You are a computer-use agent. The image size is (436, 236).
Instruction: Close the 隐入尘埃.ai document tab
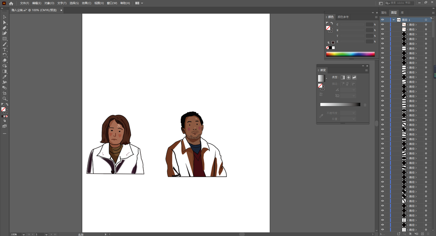[x=61, y=10]
